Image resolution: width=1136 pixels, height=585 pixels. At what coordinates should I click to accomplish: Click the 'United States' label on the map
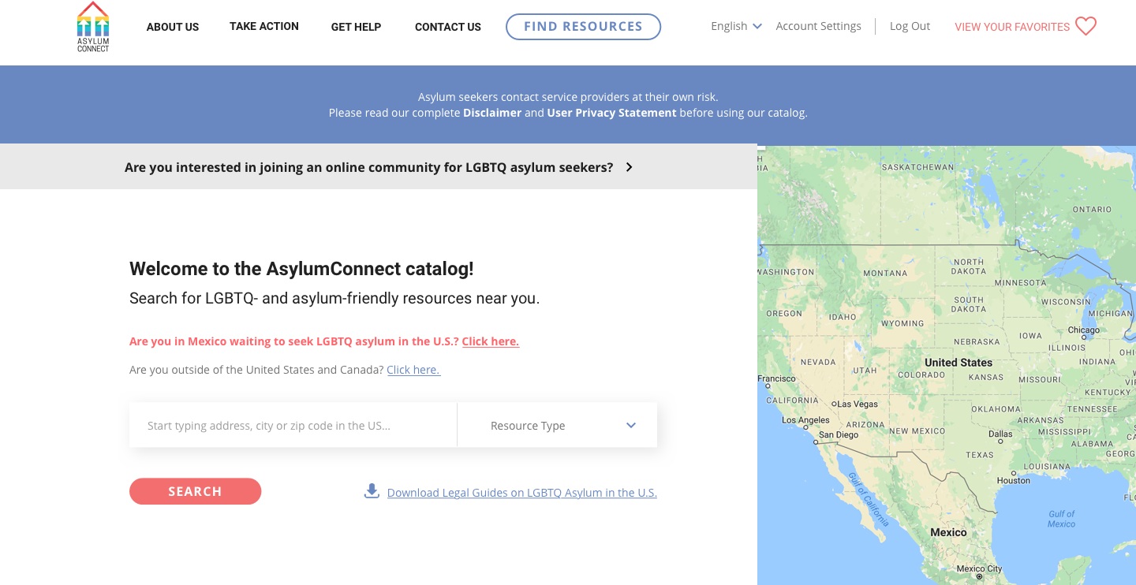[x=958, y=363]
